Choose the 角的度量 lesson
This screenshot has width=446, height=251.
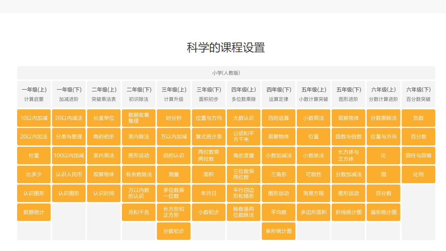click(x=244, y=155)
